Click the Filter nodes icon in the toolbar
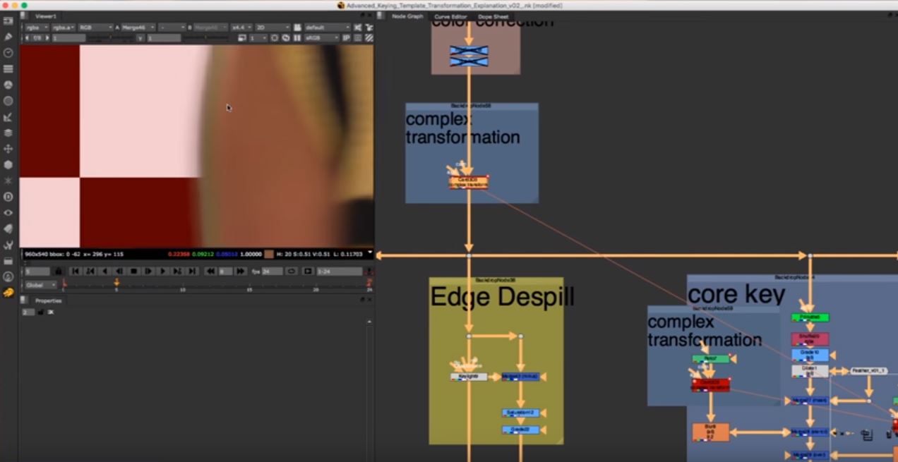 click(x=8, y=101)
